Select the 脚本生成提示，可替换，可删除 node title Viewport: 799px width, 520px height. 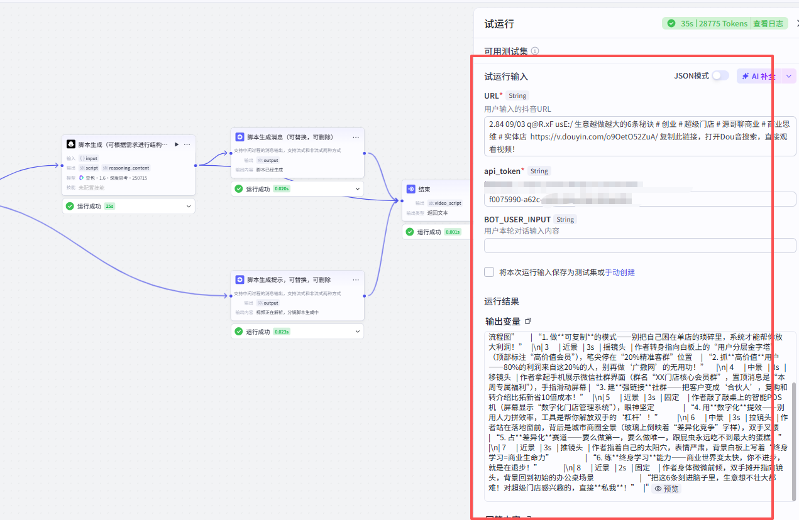pos(289,279)
